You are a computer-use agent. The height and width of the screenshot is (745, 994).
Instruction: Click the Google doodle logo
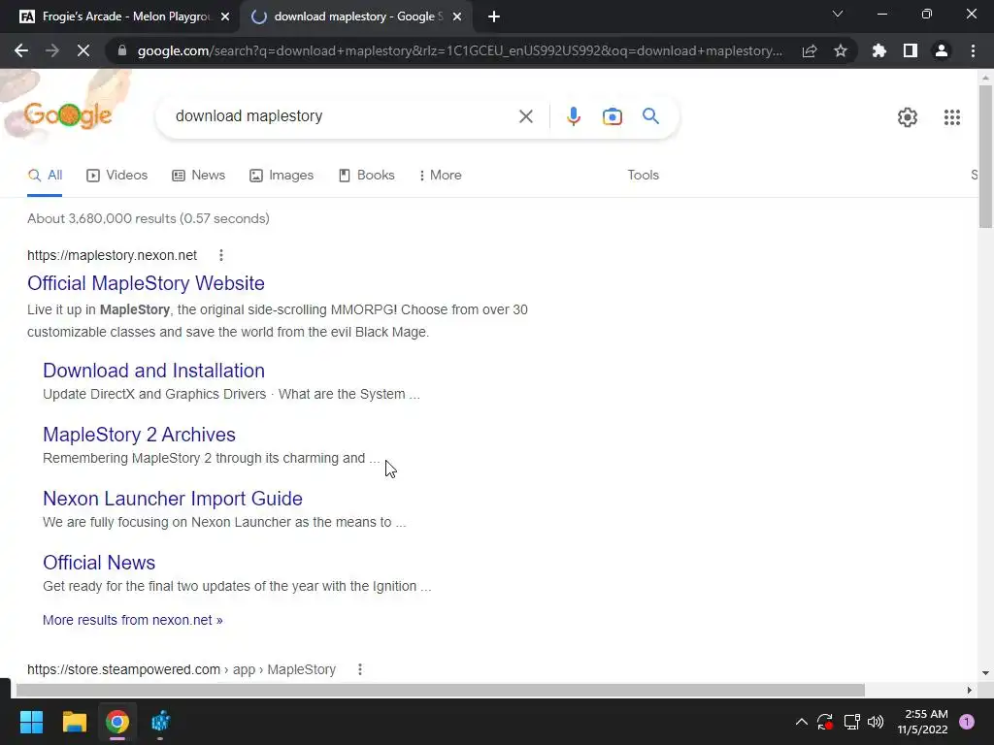(68, 115)
